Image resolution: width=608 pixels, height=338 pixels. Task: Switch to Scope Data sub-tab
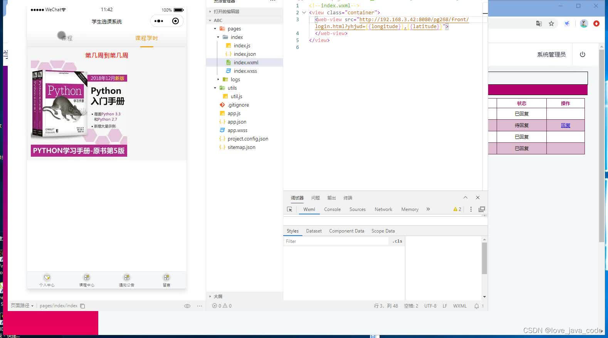click(383, 231)
